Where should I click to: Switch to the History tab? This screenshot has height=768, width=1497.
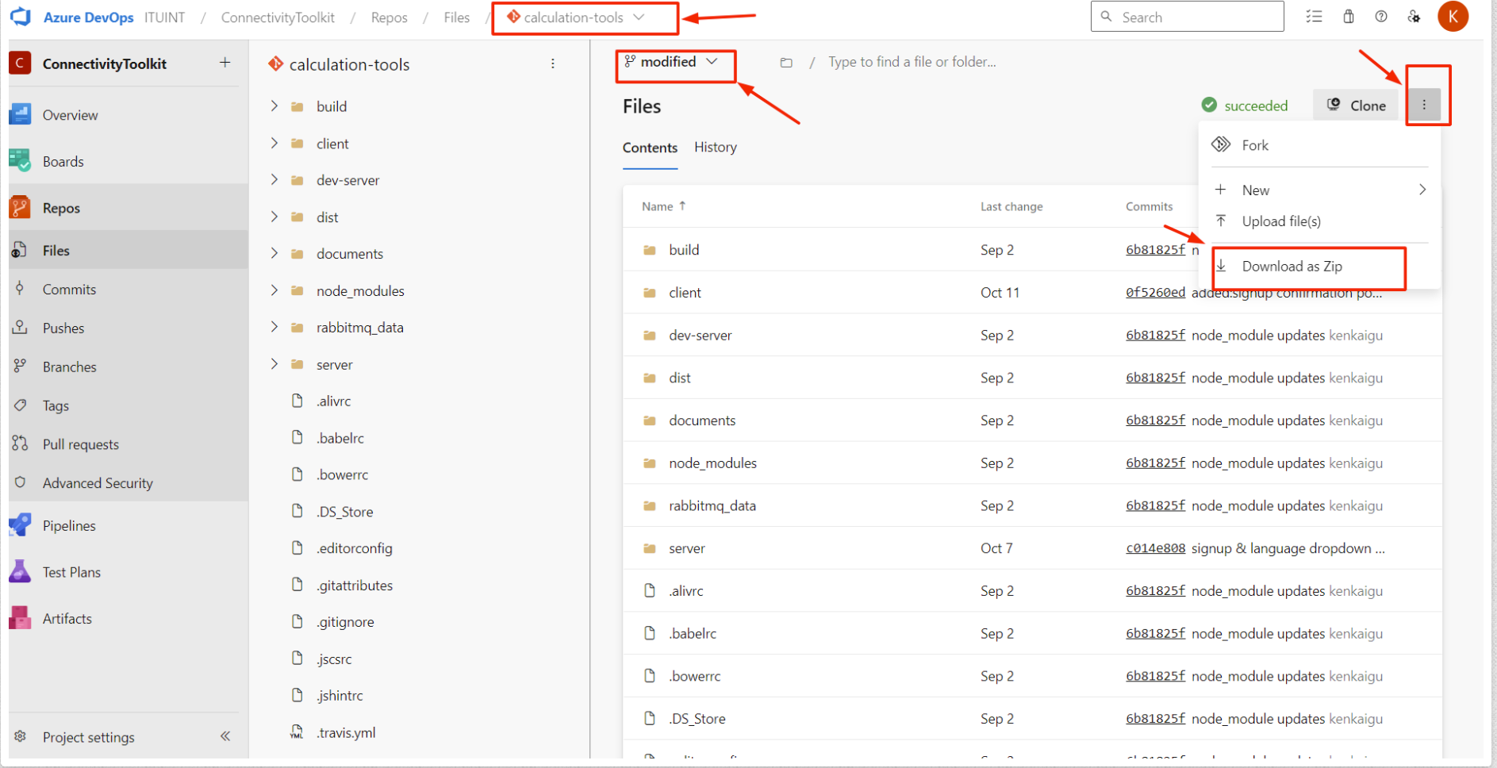pos(715,148)
